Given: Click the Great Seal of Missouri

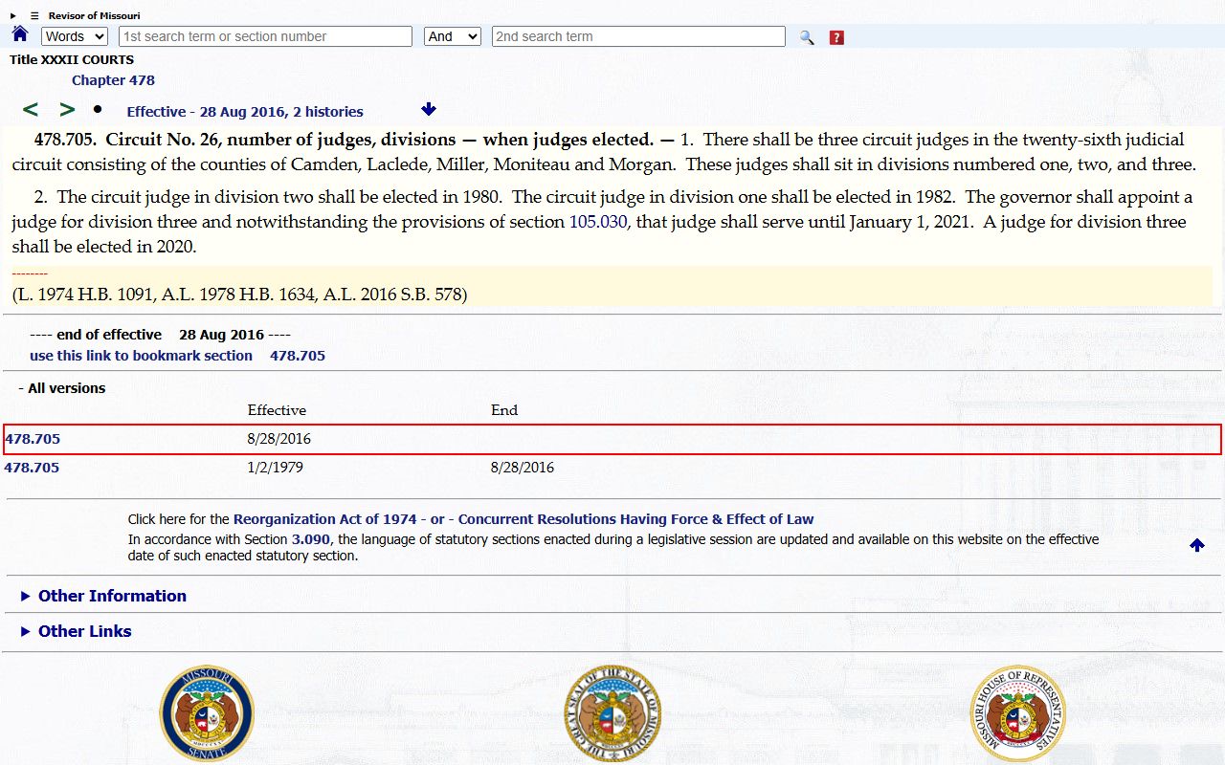Looking at the screenshot, I should coord(612,713).
